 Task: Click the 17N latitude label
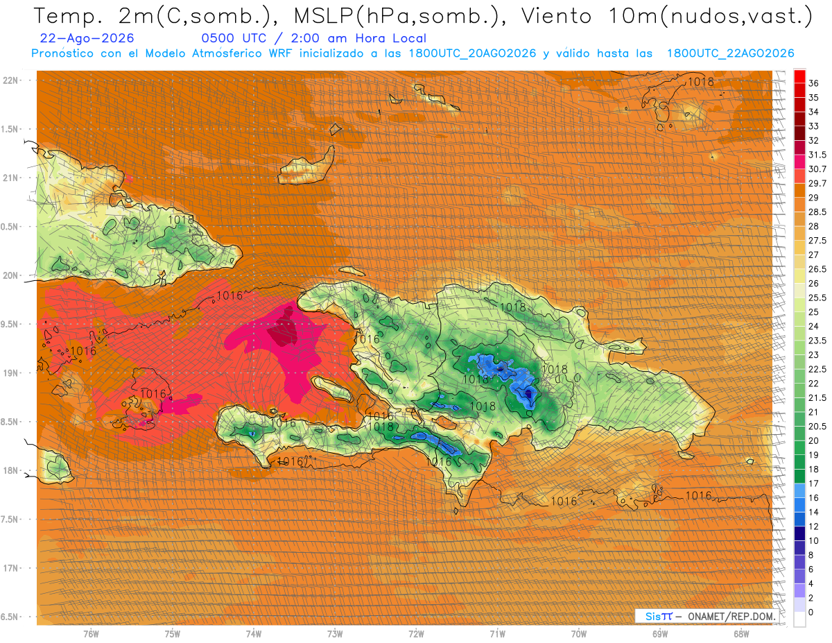10,568
